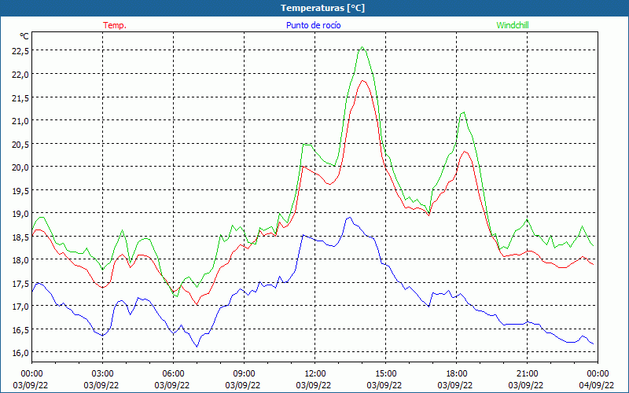Select the red 'Temp.' legend label
Screen dimensions: 629x393
(x=115, y=25)
